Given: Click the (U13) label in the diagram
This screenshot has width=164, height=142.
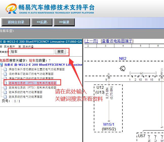Looking at the screenshot, I should (100, 92).
